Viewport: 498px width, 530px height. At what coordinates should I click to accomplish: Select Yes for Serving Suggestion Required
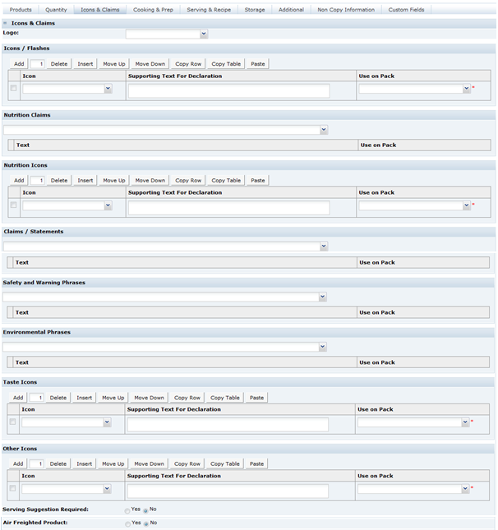click(x=127, y=511)
